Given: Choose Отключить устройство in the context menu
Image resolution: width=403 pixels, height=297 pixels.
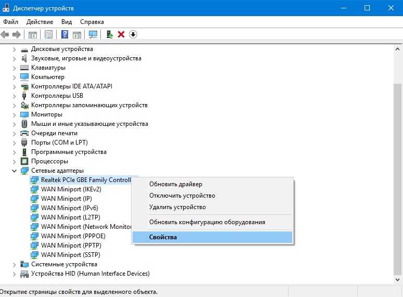Looking at the screenshot, I should pos(213,196).
